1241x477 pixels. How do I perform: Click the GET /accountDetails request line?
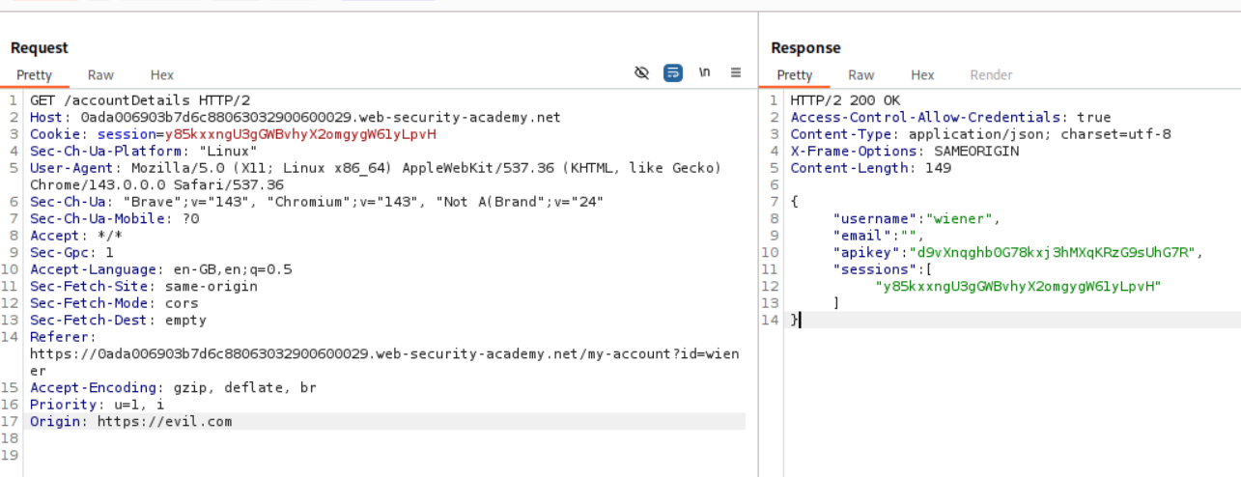(140, 100)
